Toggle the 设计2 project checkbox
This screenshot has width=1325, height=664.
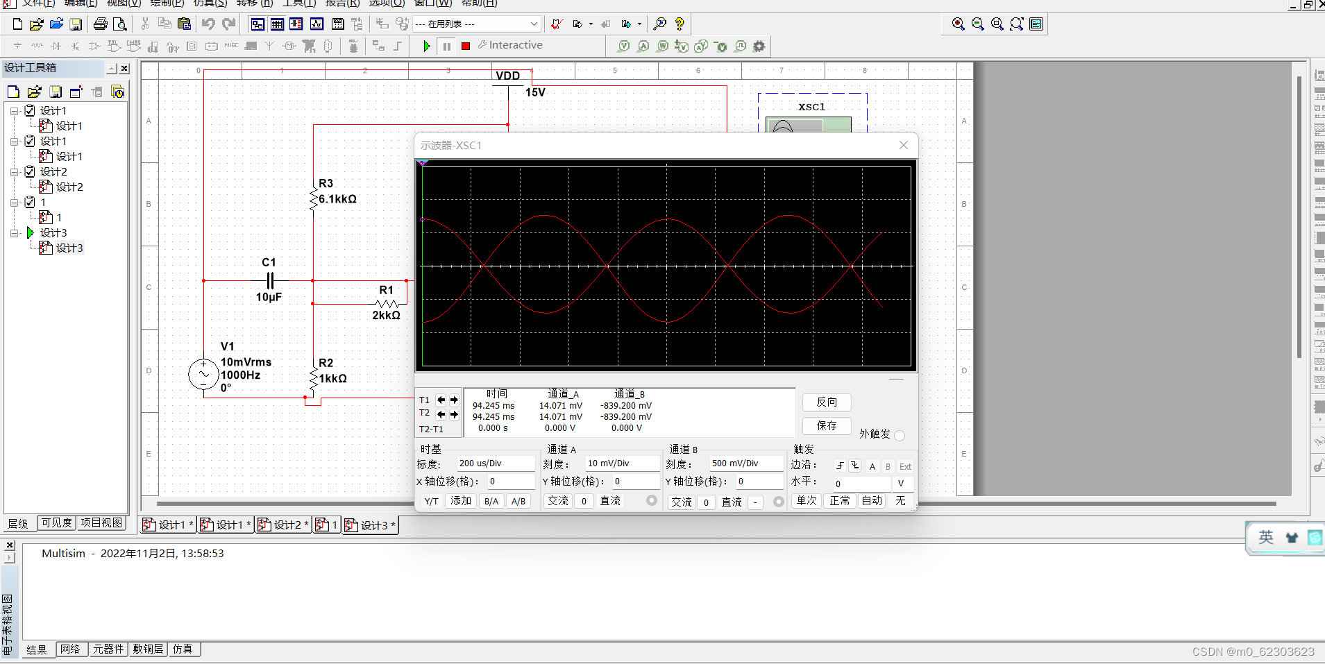coord(30,171)
